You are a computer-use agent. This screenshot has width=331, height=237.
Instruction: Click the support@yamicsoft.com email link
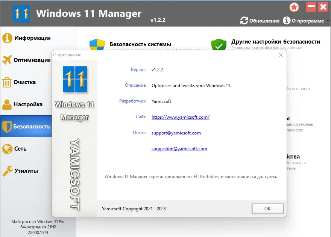[176, 133]
